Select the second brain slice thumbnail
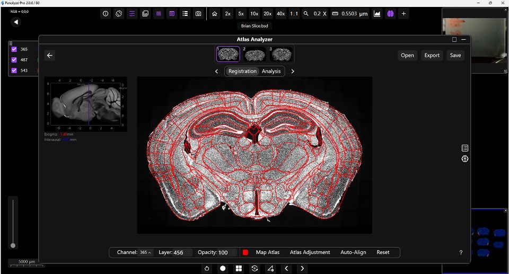The image size is (509, 274). (x=254, y=54)
